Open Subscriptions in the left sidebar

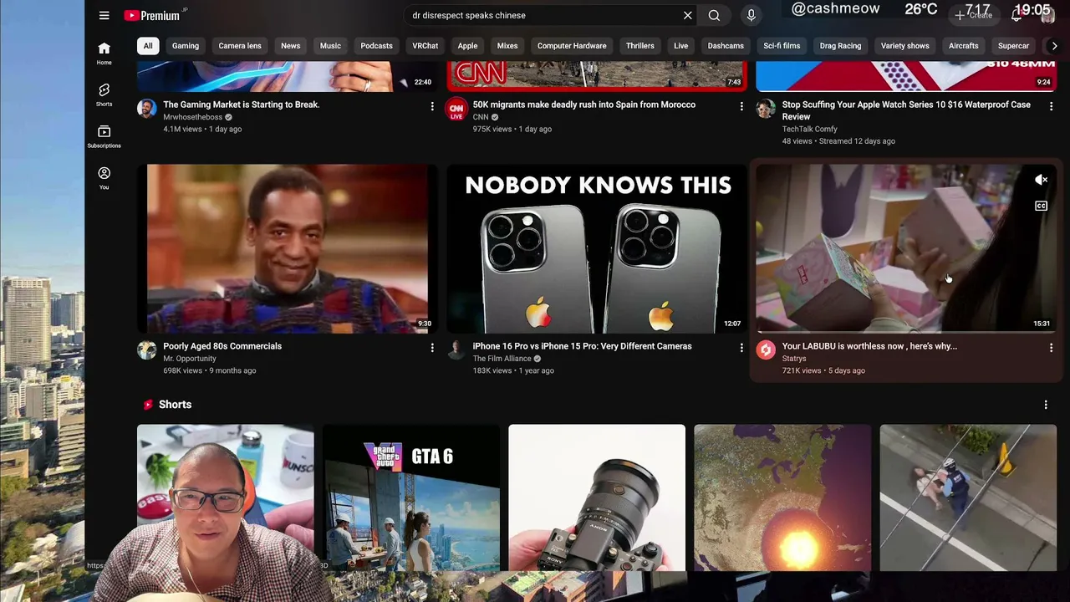[104, 136]
